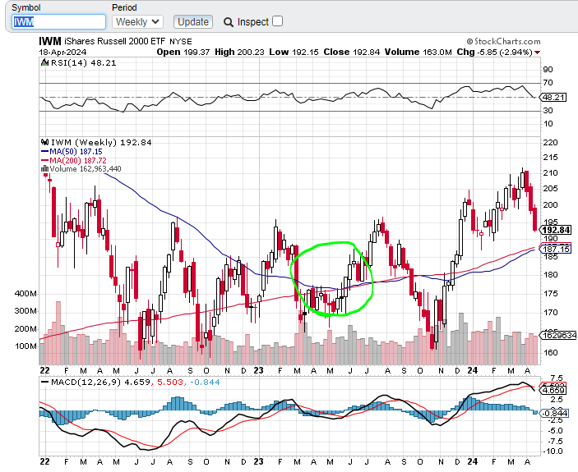Click the Chg -5.85 (-2.94%) value
This screenshot has width=578, height=472.
tap(495, 53)
